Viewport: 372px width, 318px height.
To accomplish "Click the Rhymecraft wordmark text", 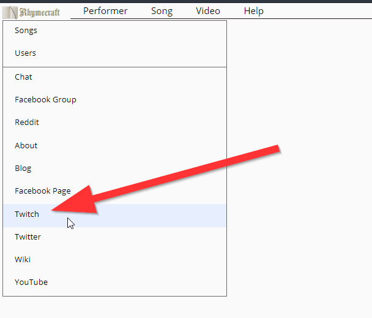I will click(40, 12).
